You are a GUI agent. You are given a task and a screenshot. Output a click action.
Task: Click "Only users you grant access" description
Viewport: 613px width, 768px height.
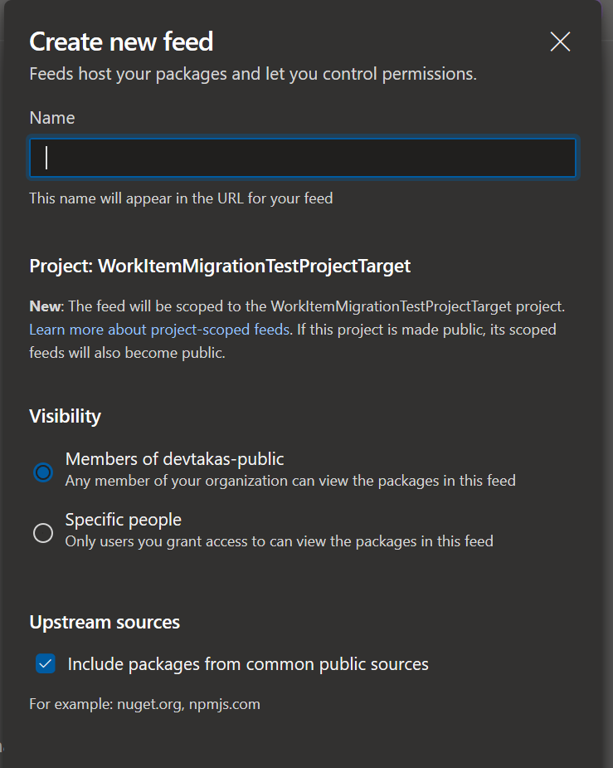click(x=279, y=541)
